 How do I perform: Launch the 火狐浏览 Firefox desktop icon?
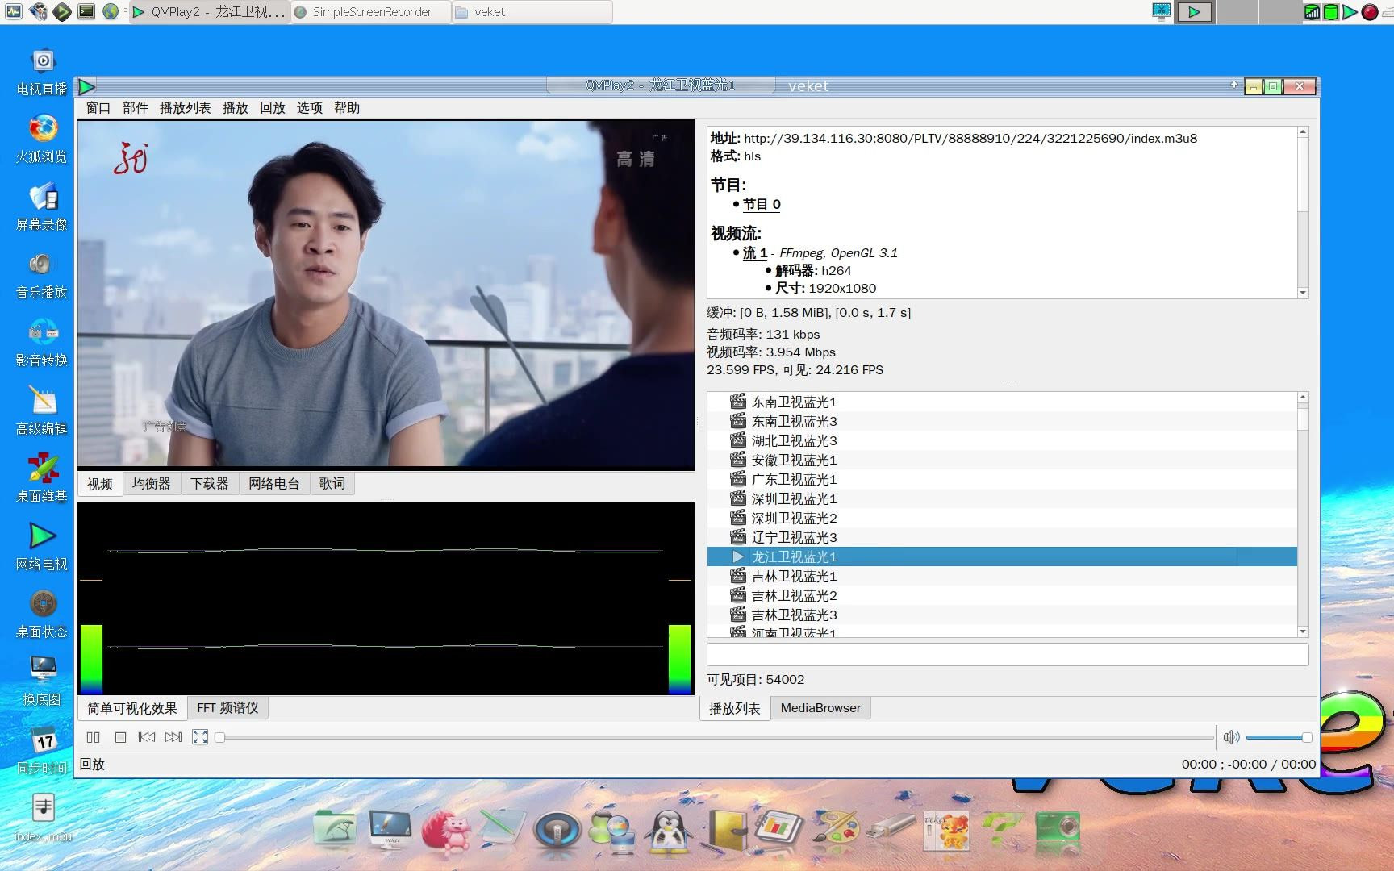pyautogui.click(x=42, y=140)
